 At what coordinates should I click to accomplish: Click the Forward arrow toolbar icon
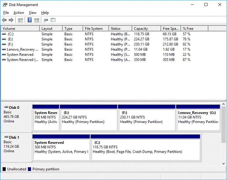(x=11, y=20)
